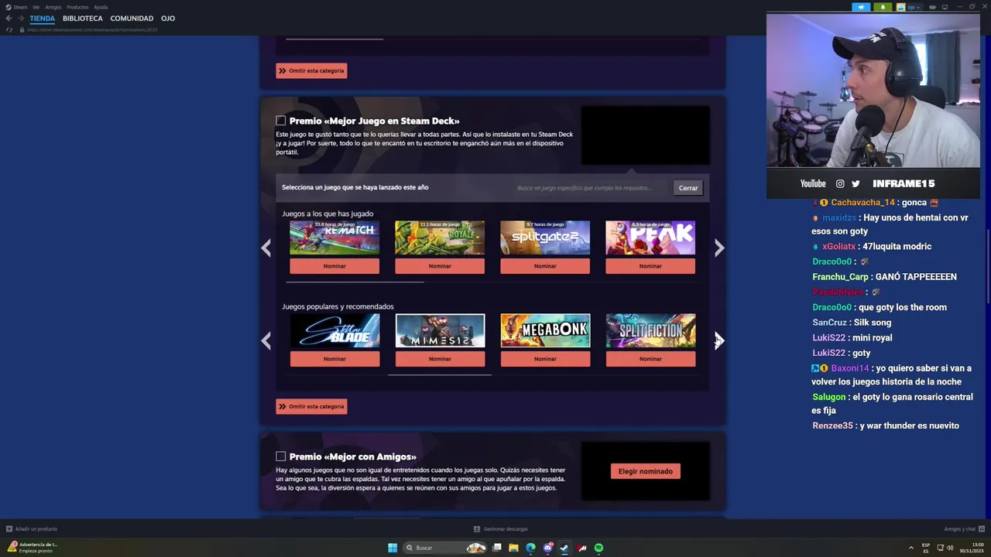Open Gestionar descargas
Screen dimensions: 991x557
pyautogui.click(x=501, y=529)
